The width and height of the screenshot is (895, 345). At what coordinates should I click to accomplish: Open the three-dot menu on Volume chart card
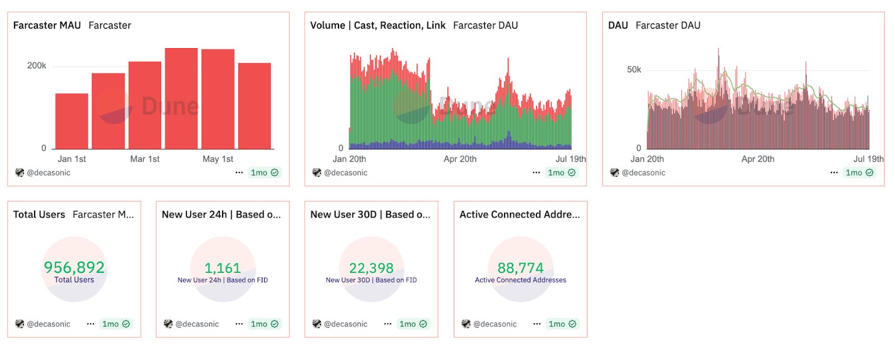pyautogui.click(x=536, y=173)
